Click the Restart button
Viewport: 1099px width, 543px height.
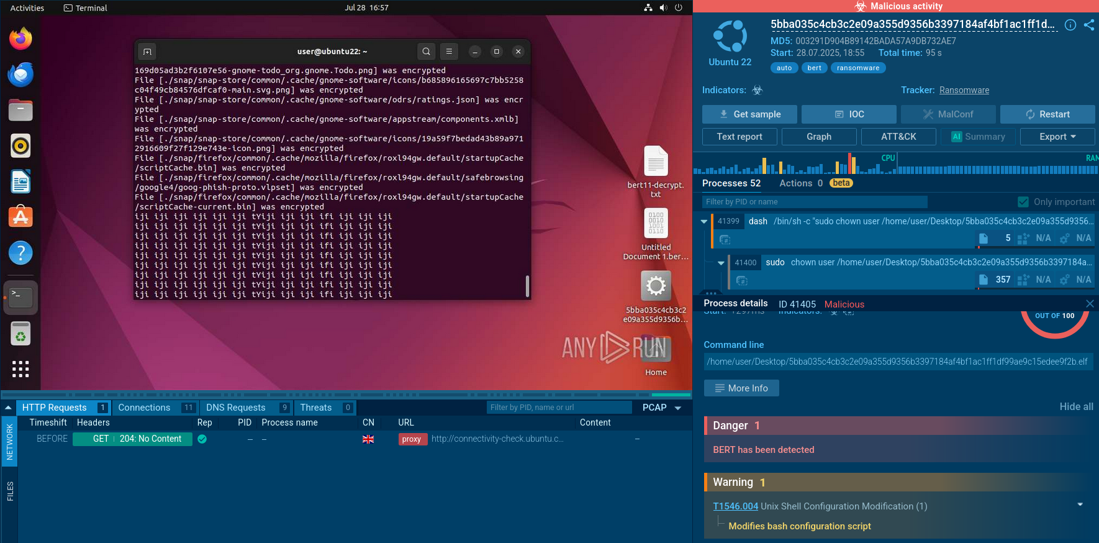click(1047, 114)
